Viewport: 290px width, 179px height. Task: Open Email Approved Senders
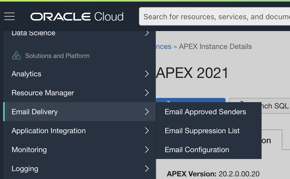[205, 112]
